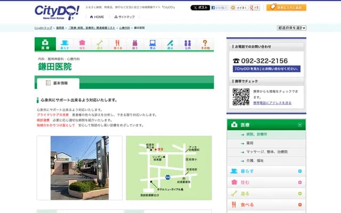Select the green medical cross category tab
Image resolution: width=341 pixels, height=213 pixels.
pos(45,44)
